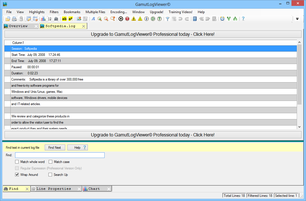Open the Training Videos! menu

pos(180,12)
